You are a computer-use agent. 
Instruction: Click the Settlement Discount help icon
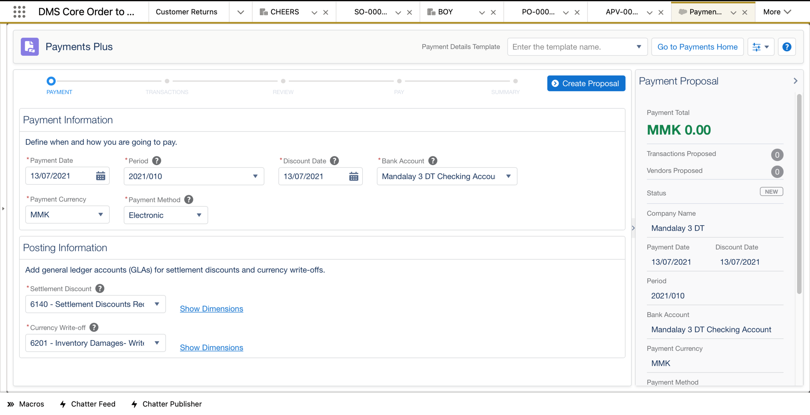100,289
